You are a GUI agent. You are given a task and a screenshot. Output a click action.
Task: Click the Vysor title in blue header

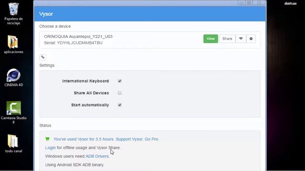46,14
